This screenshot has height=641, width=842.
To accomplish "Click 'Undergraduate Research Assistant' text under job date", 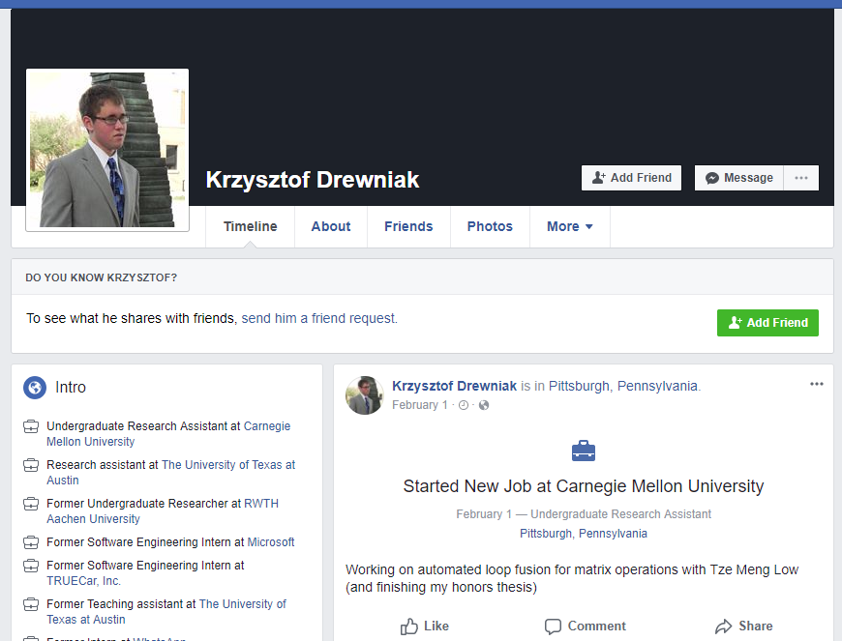I will click(620, 514).
